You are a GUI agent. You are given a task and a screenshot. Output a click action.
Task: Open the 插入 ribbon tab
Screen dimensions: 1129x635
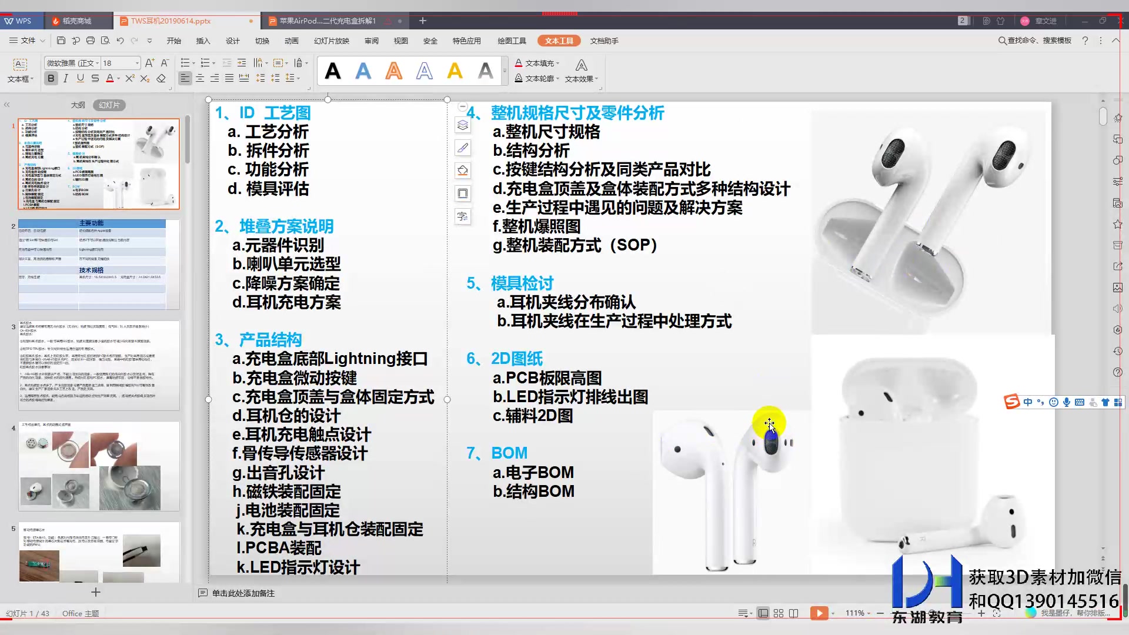[203, 41]
